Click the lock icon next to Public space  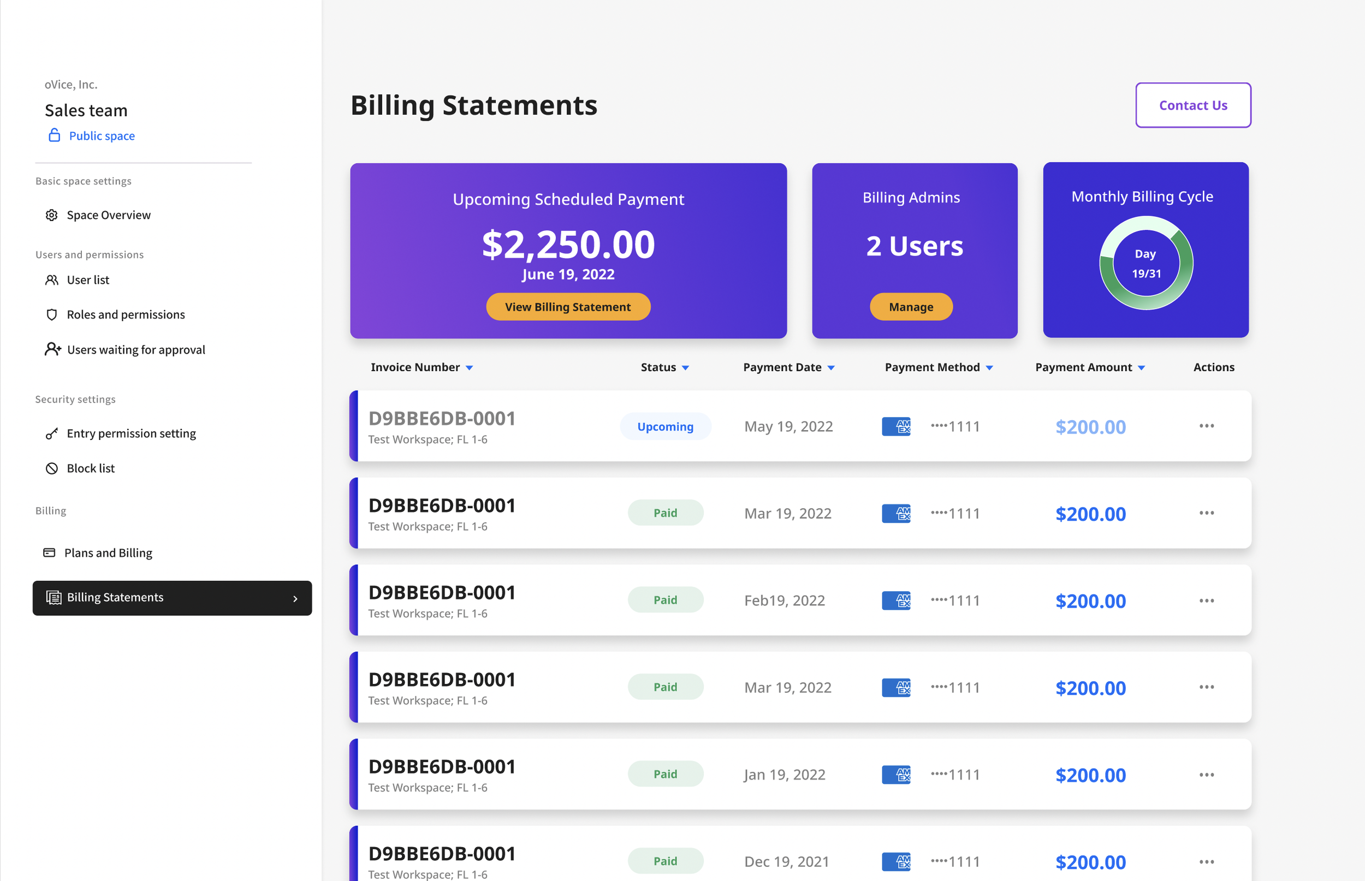[55, 135]
